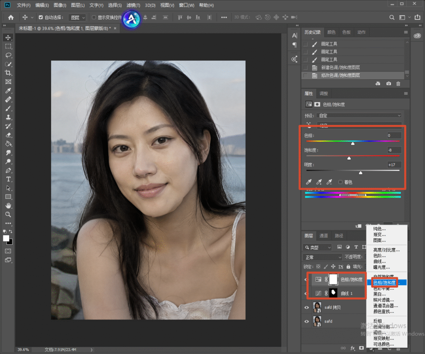Select the Pen tool
Image resolution: width=425 pixels, height=354 pixels.
pyautogui.click(x=8, y=171)
